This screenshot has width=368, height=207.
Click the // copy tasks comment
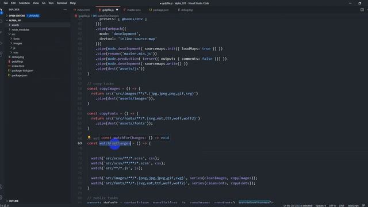101,83
